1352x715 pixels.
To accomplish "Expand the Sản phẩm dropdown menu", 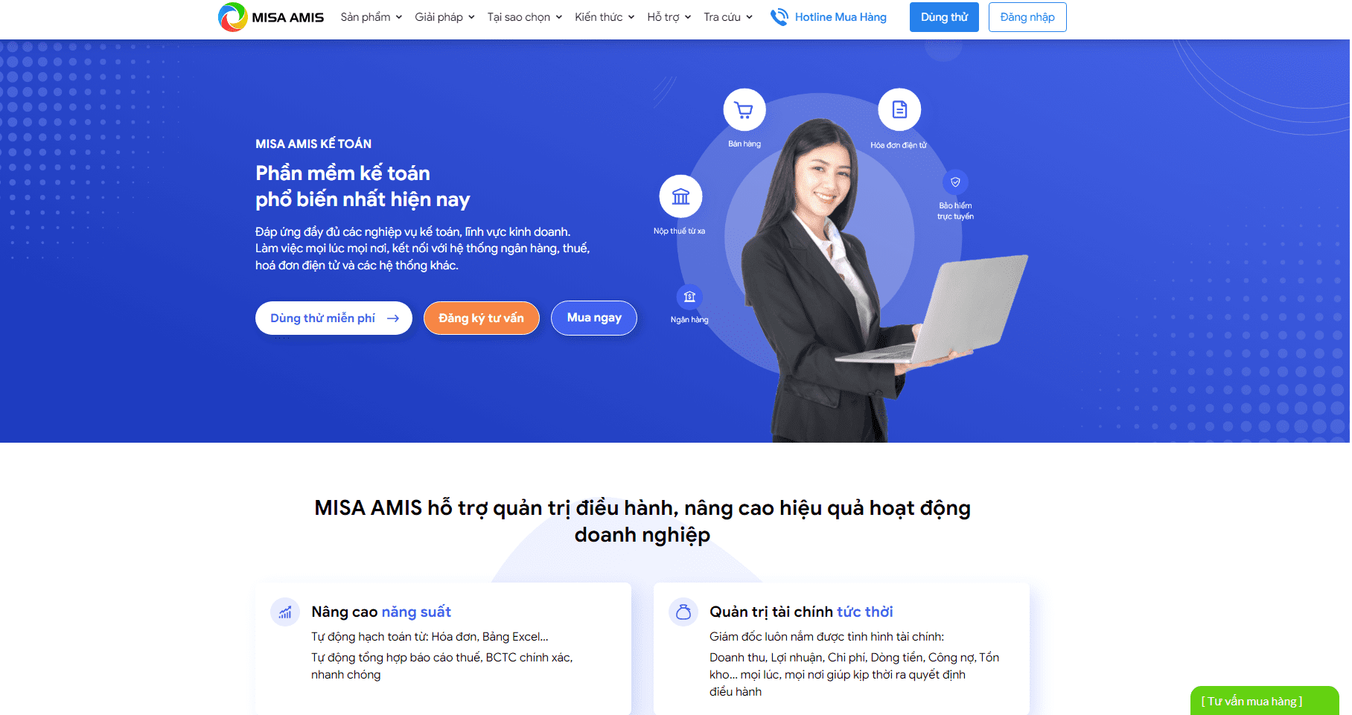I will click(x=371, y=17).
